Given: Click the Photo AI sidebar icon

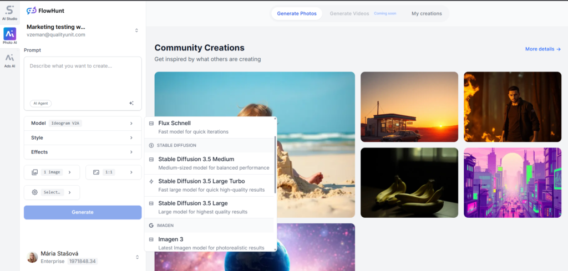Looking at the screenshot, I should pyautogui.click(x=9, y=36).
